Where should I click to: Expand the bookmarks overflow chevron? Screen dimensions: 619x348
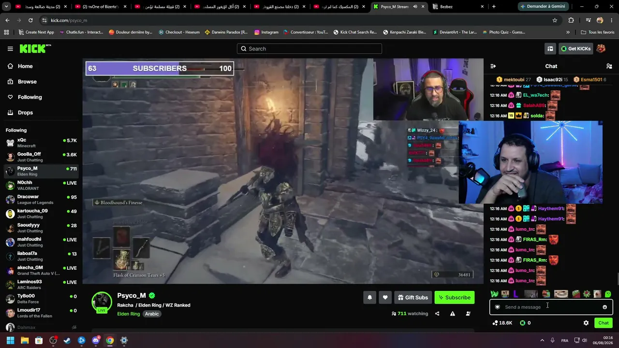pos(568,32)
